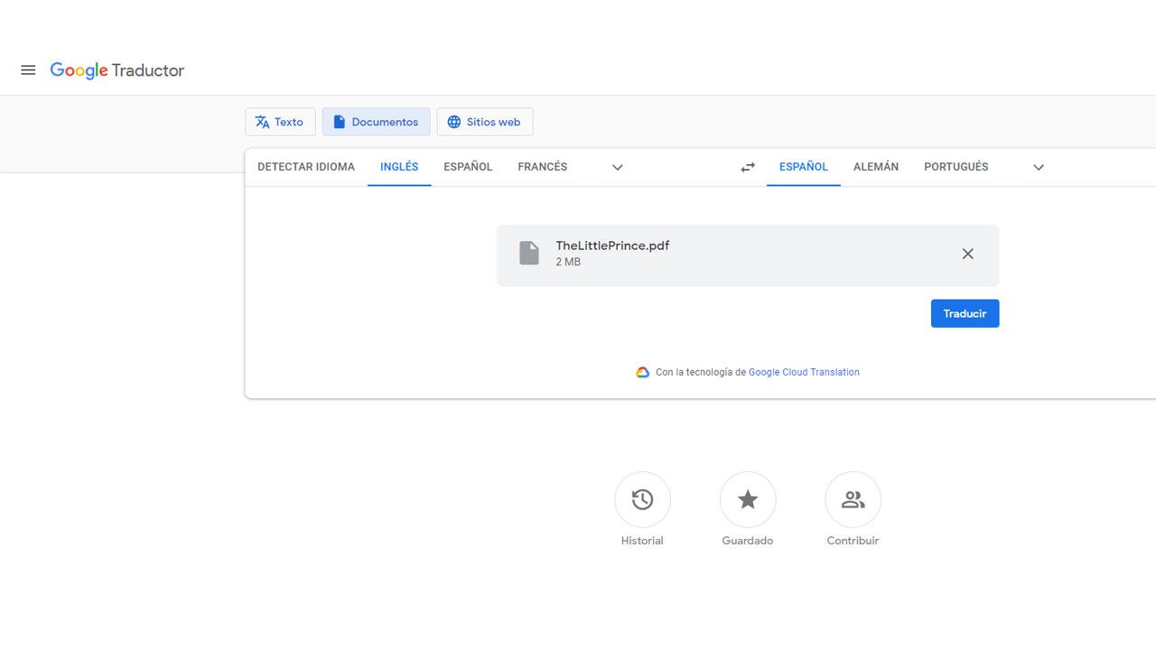The height and width of the screenshot is (650, 1156).
Task: Expand the source language dropdown chevron
Action: pos(617,167)
